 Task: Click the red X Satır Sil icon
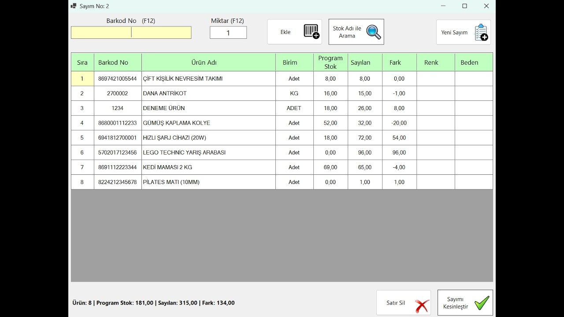422,305
